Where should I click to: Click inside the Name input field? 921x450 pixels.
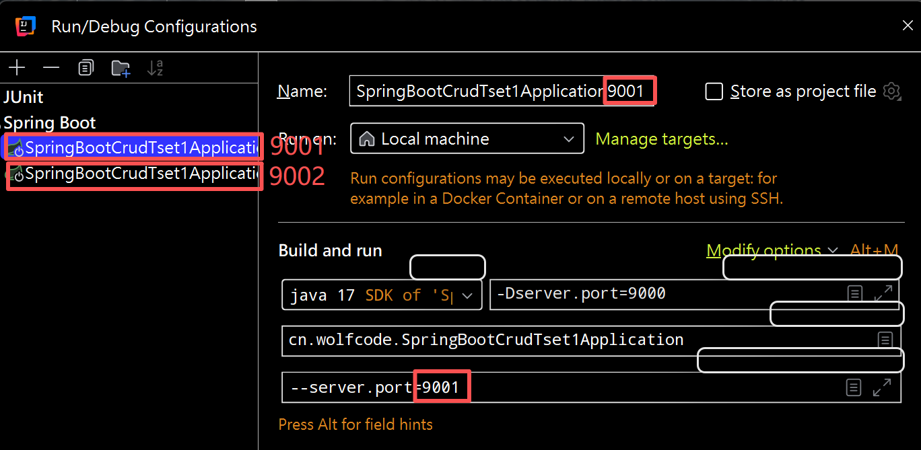click(x=471, y=90)
